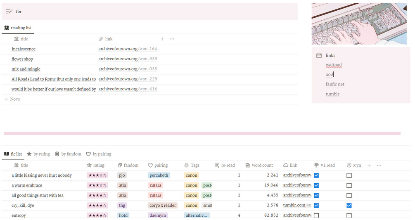Add a property to the fic list table
Viewport: 415px width, 220px height.
point(369,165)
